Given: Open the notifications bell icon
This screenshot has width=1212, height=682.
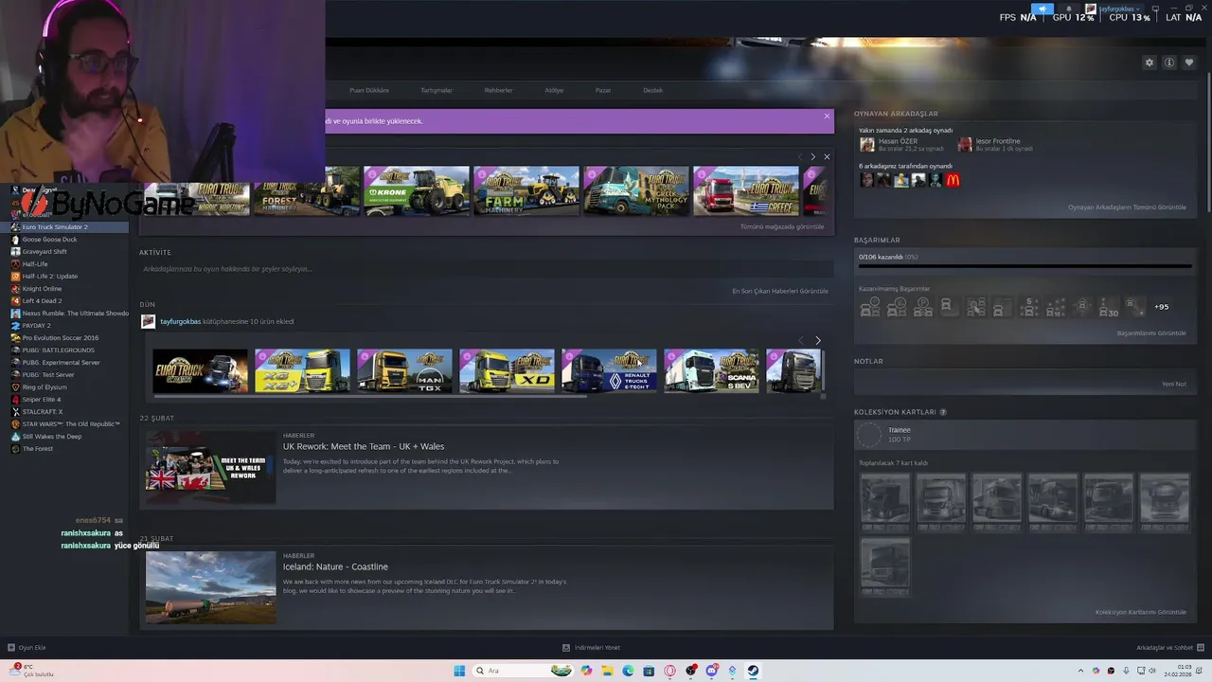Looking at the screenshot, I should point(1069,9).
